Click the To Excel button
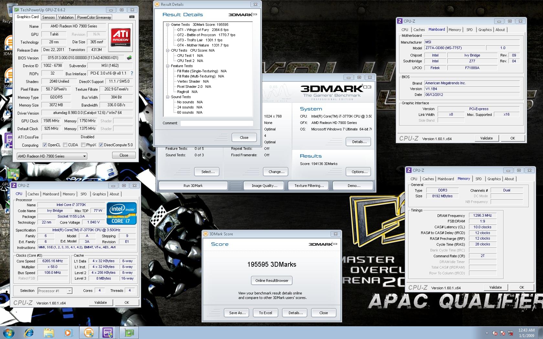 pyautogui.click(x=265, y=313)
